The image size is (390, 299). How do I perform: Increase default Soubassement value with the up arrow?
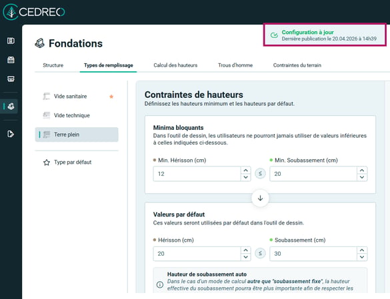[x=362, y=250]
